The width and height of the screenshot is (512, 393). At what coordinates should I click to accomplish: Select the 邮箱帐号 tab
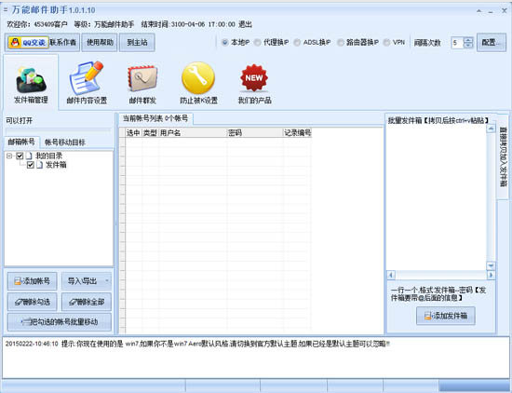21,142
